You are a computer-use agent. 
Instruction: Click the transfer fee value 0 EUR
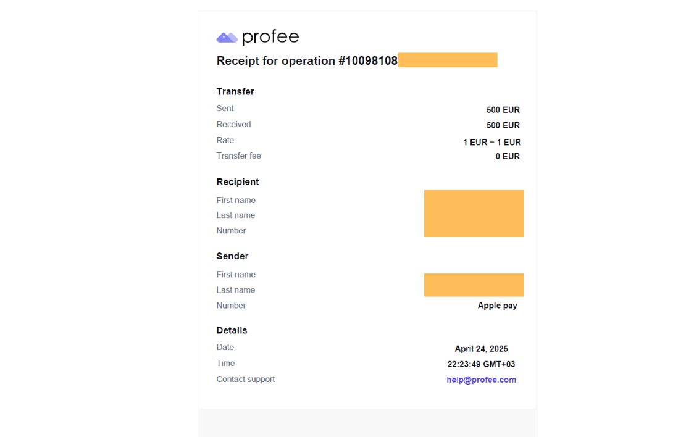click(x=507, y=157)
